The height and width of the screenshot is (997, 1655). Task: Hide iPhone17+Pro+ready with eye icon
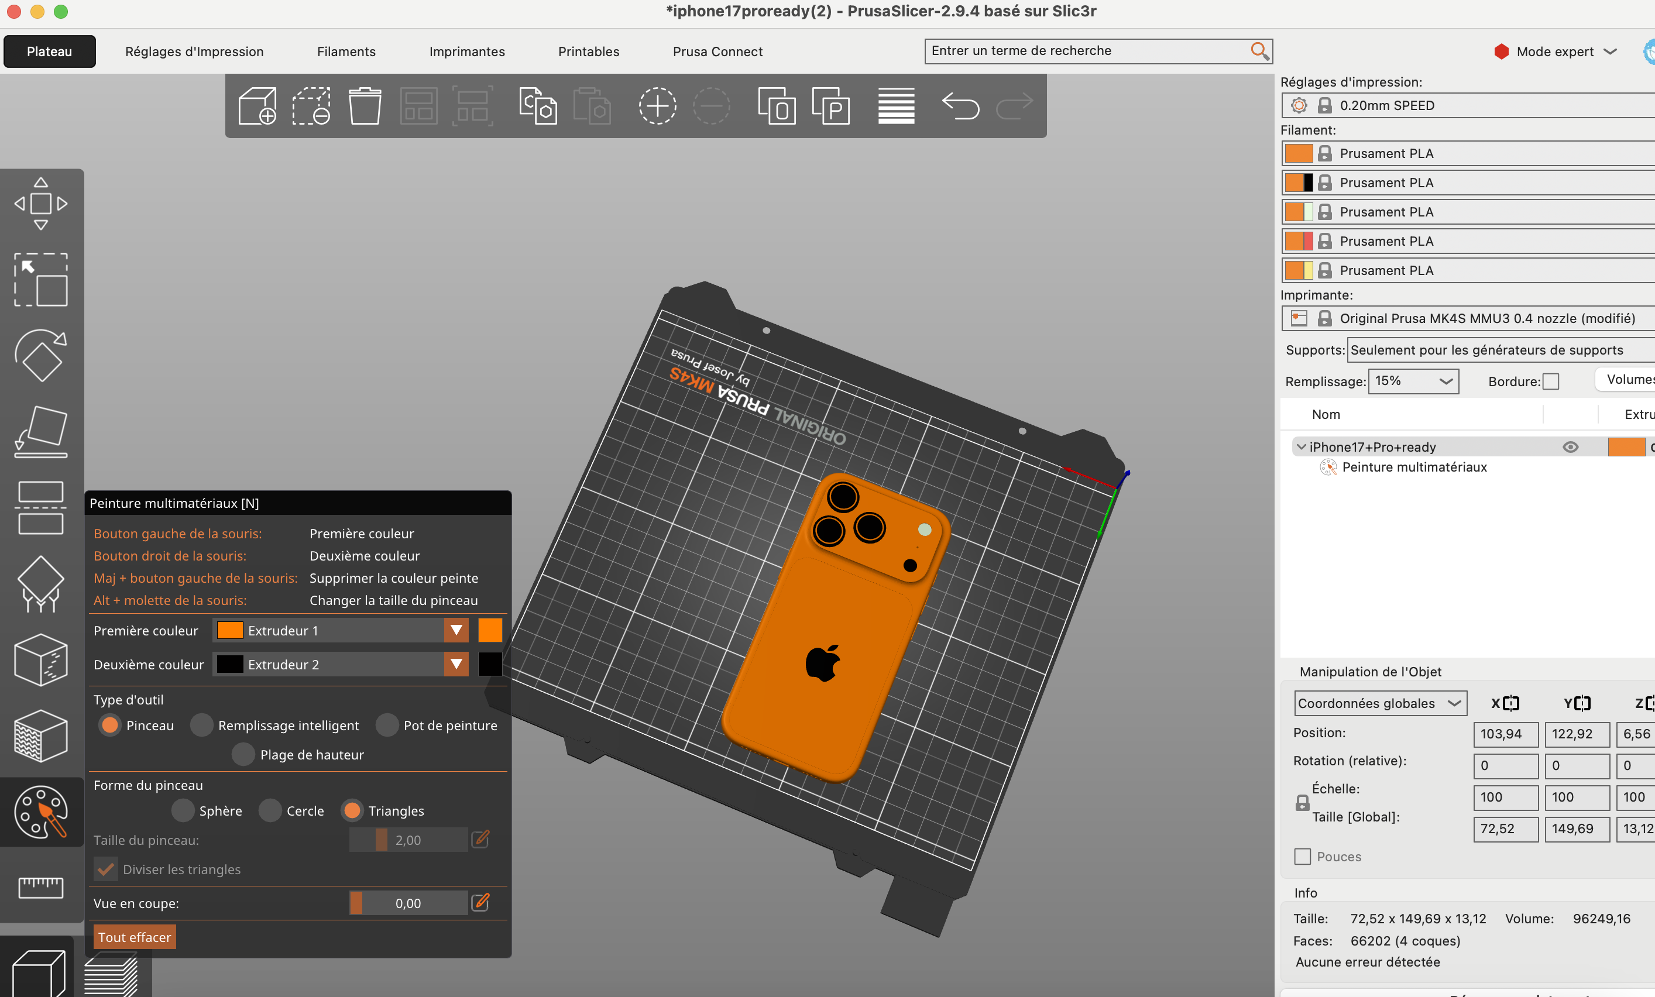coord(1570,447)
